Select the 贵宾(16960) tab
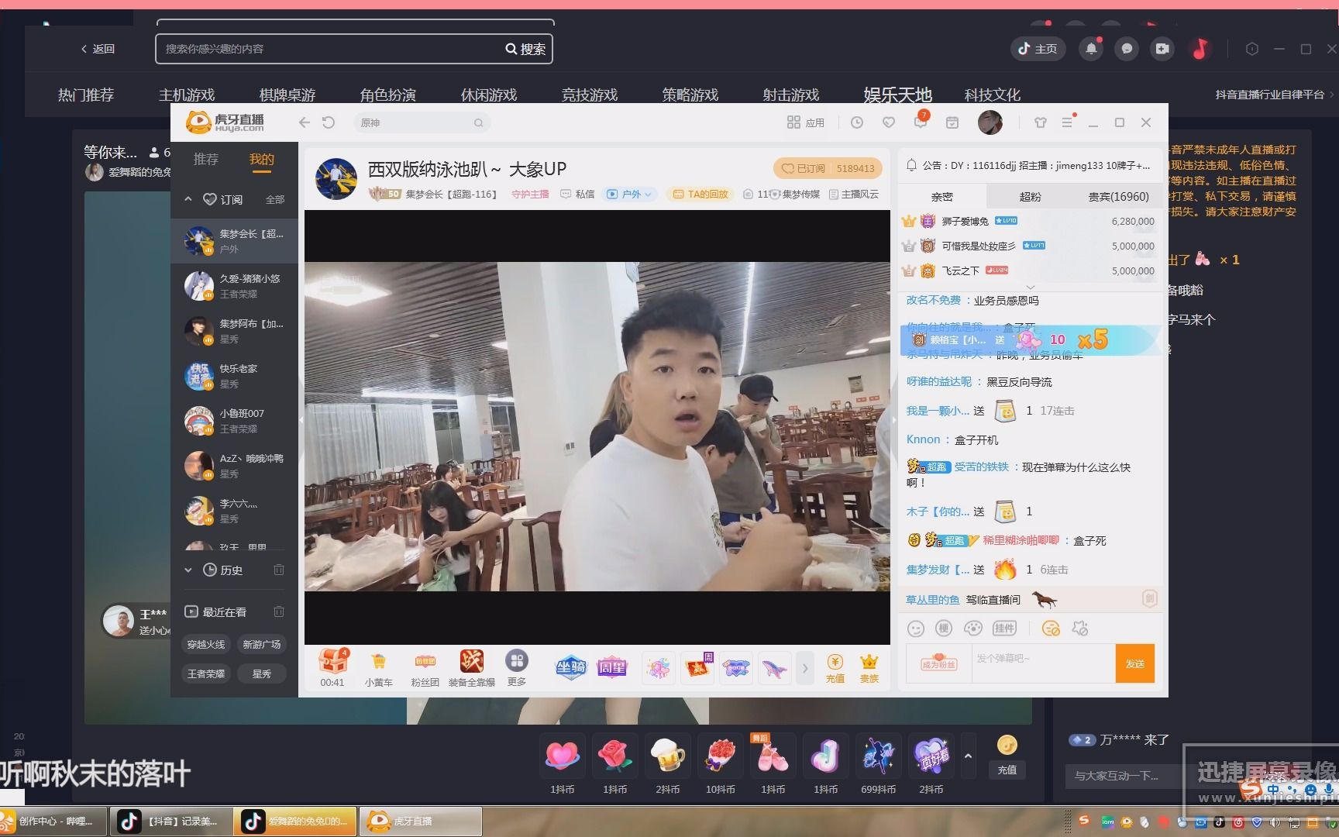This screenshot has height=837, width=1339. coord(1118,197)
